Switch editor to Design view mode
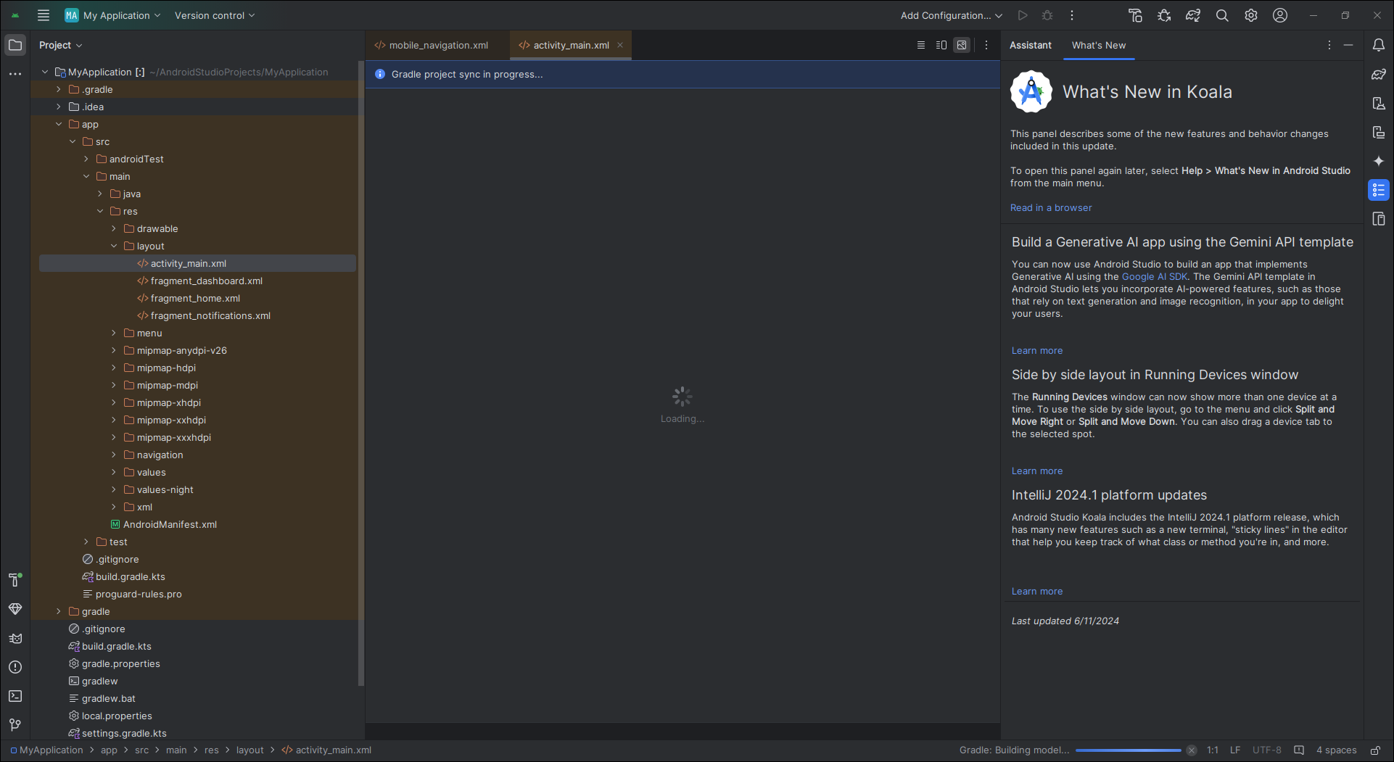Image resolution: width=1394 pixels, height=762 pixels. click(x=962, y=45)
